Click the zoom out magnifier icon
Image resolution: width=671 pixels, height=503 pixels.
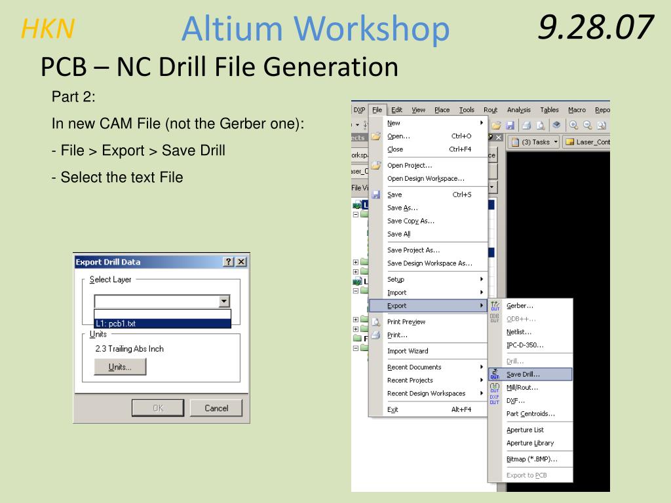coord(588,125)
